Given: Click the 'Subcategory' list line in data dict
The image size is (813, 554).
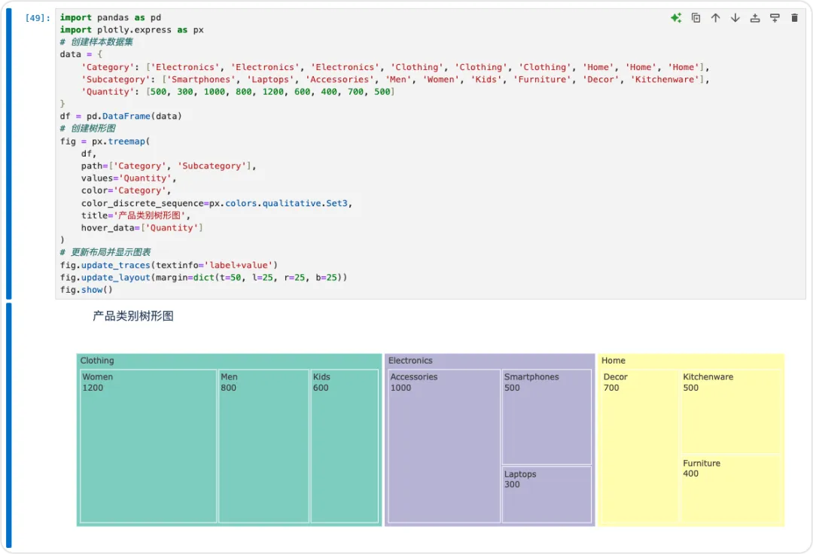Looking at the screenshot, I should pyautogui.click(x=395, y=79).
